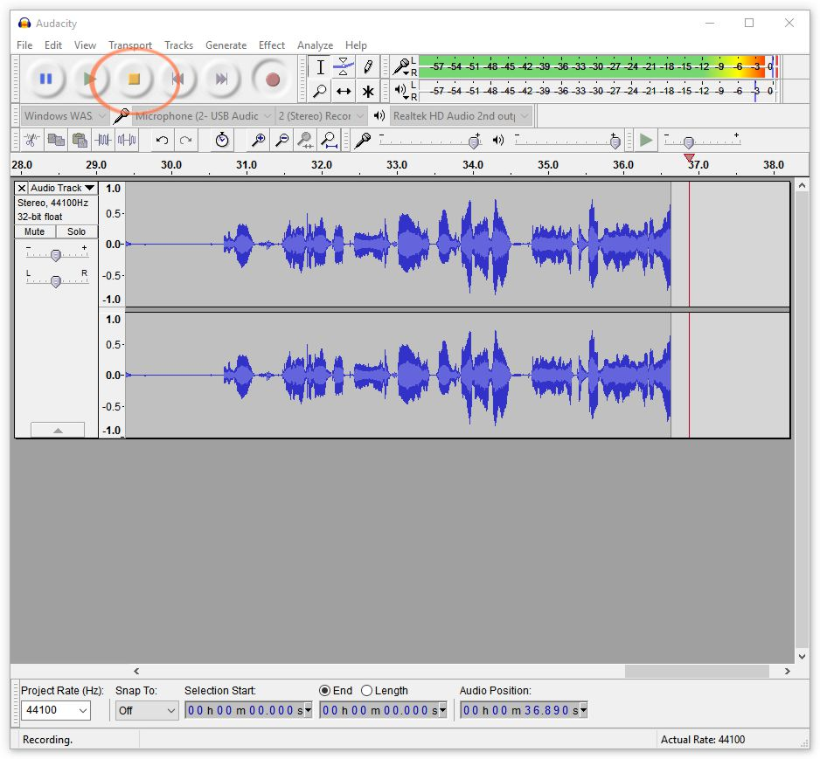Open the Analyze menu

point(316,45)
